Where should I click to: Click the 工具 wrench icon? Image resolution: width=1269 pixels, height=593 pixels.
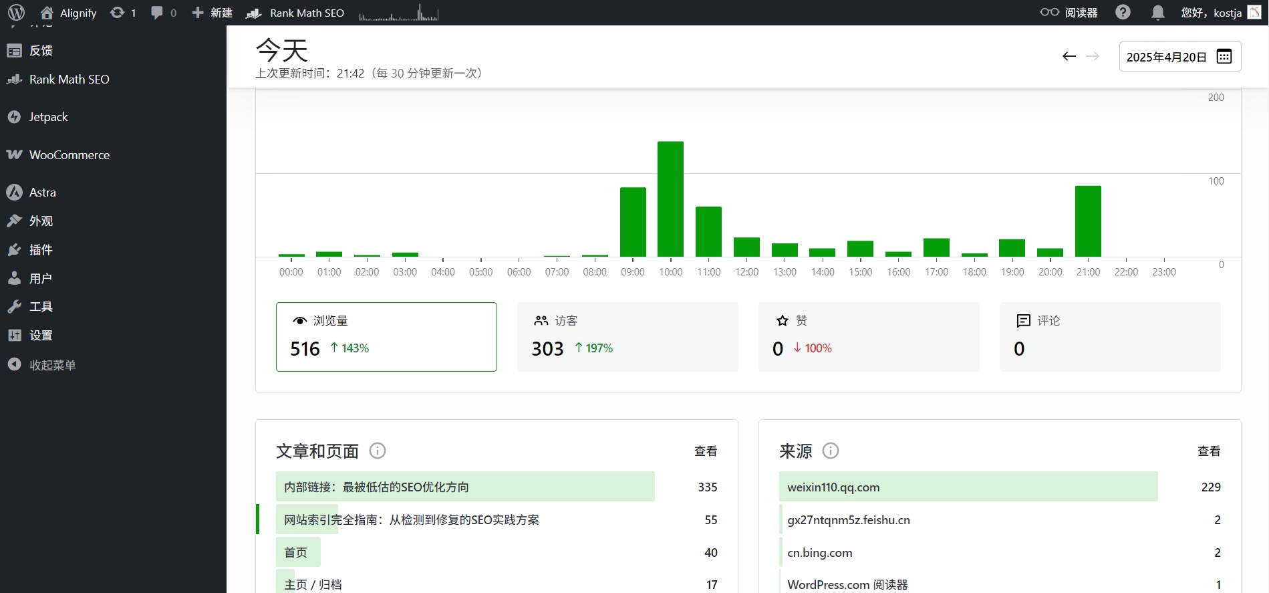click(14, 306)
